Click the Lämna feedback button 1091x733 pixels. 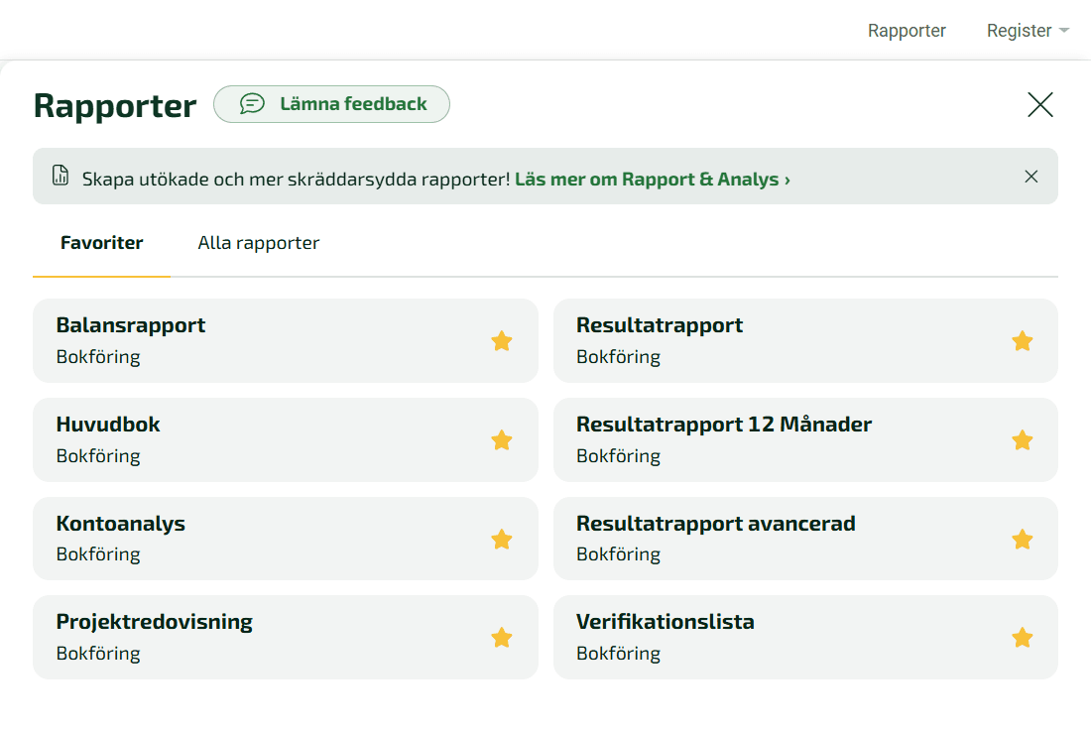[x=331, y=103]
